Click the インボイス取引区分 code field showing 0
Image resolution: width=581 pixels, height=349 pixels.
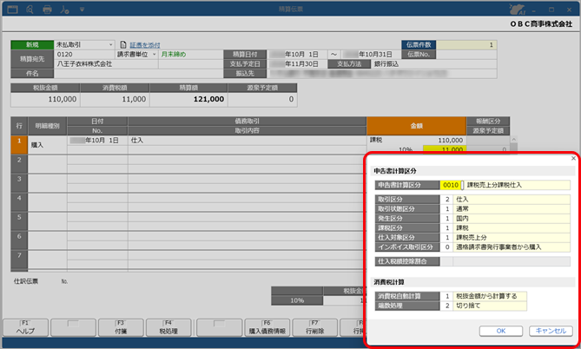coord(446,247)
